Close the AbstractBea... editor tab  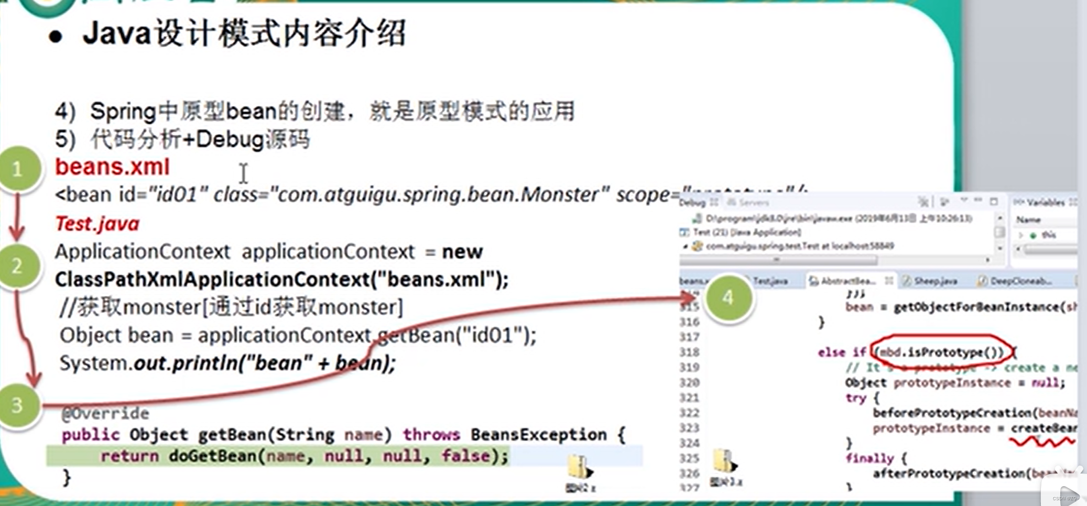tap(889, 281)
